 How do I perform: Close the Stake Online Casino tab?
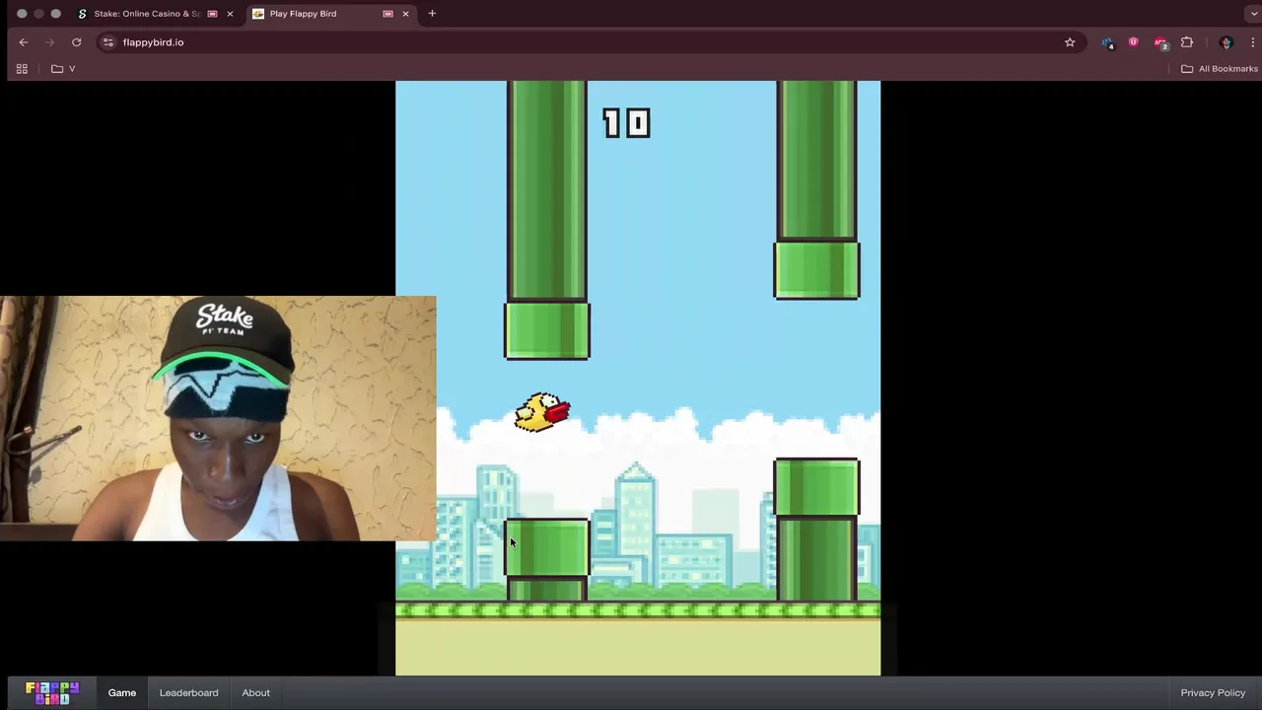(x=230, y=14)
